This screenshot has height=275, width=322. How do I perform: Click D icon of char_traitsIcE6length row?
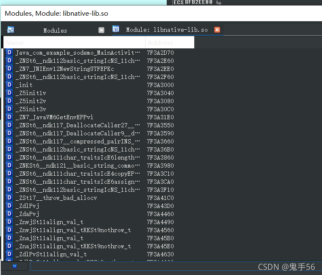9,157
